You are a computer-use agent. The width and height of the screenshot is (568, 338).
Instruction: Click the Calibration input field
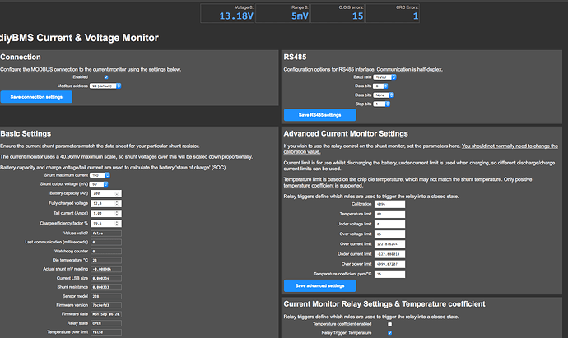point(389,204)
